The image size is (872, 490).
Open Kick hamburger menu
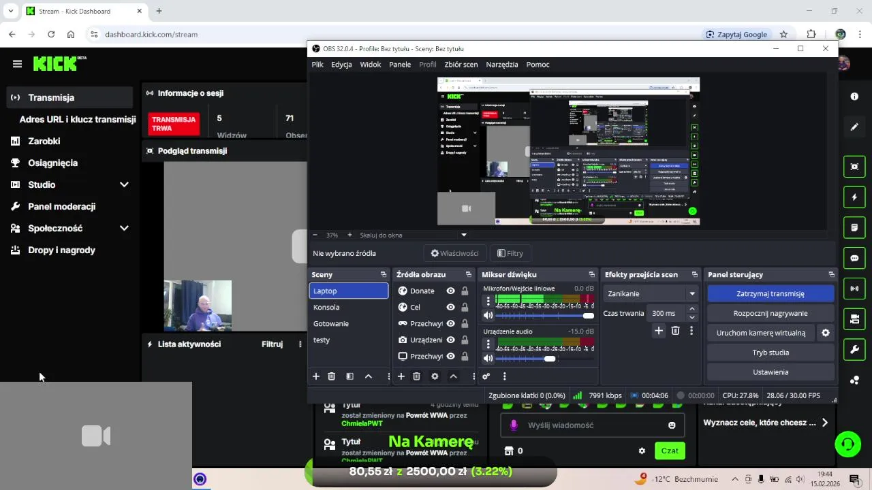[x=17, y=64]
